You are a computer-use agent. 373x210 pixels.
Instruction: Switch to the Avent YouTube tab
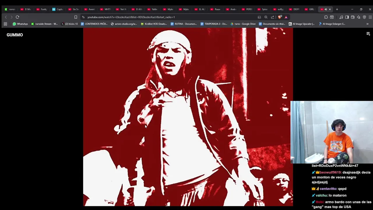tap(89, 9)
